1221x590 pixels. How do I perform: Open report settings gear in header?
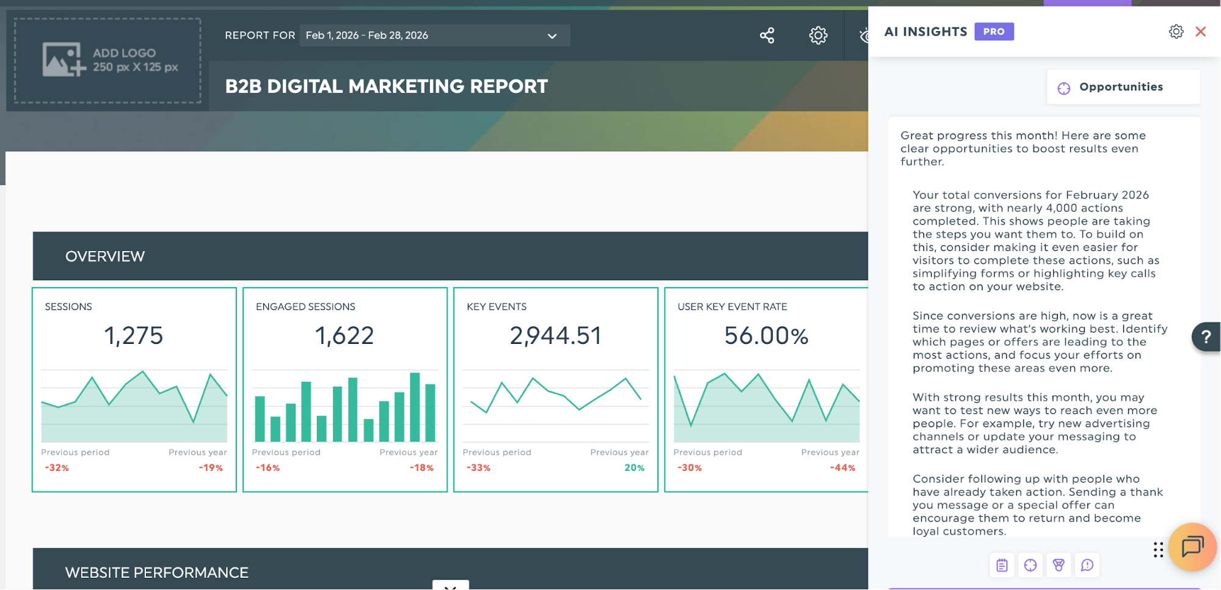(818, 35)
